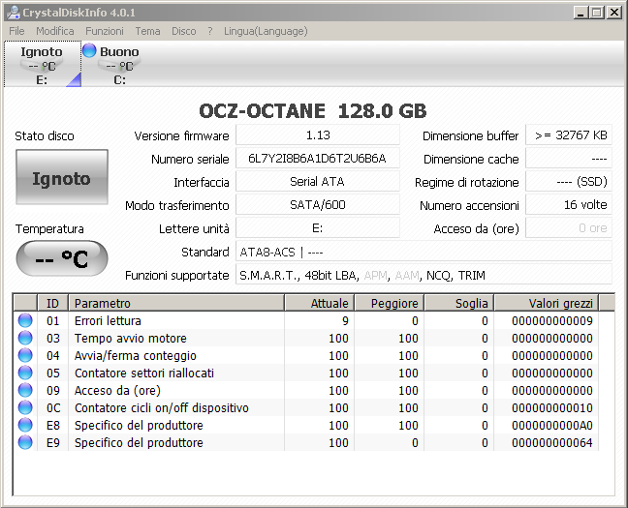Click the status orb in row 0C
Viewport: 628px width, 508px height.
[25, 408]
